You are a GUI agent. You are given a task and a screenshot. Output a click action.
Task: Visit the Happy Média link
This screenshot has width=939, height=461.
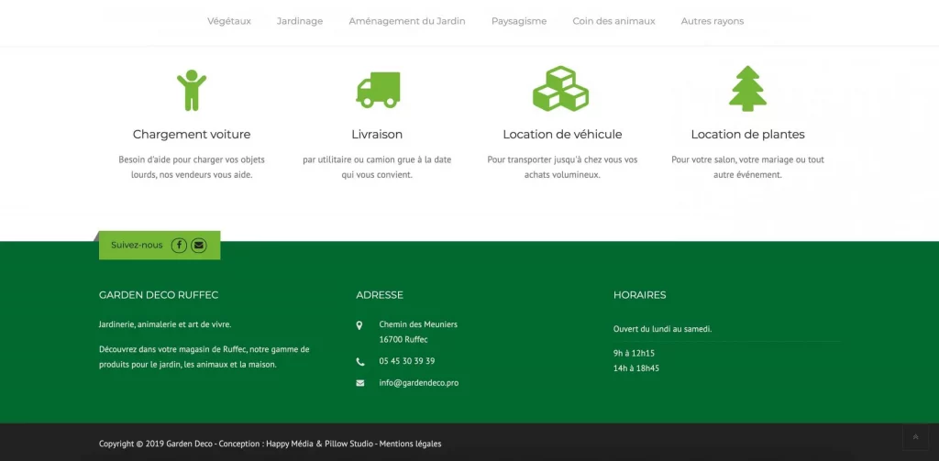pos(290,445)
